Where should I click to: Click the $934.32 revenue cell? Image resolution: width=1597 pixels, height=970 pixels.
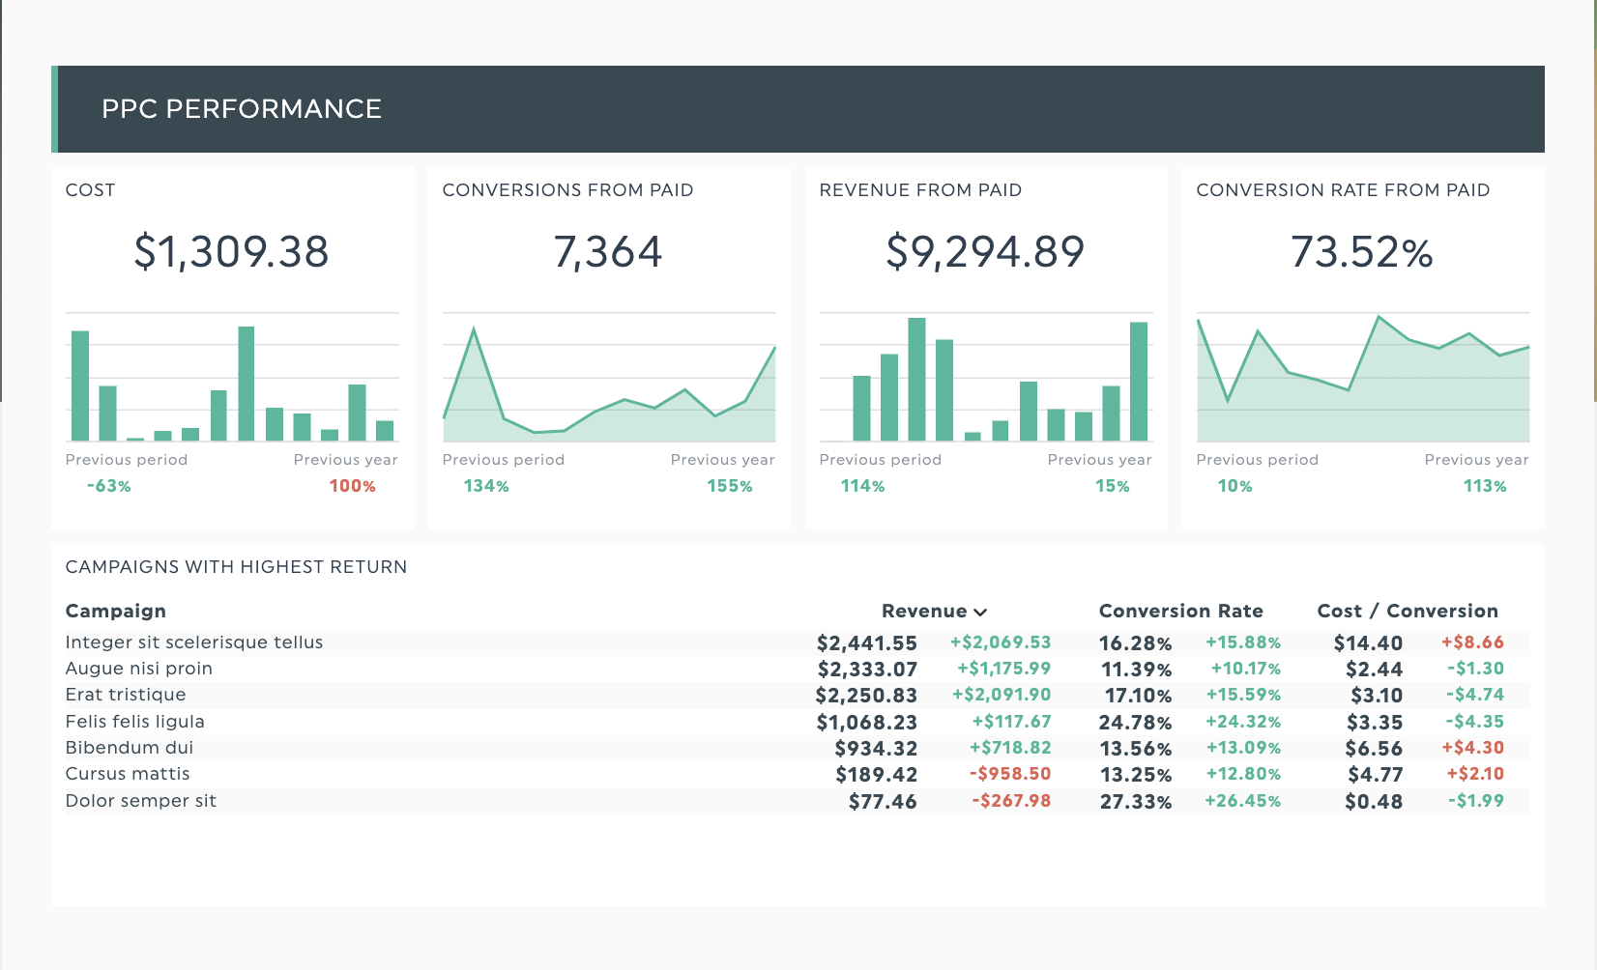pyautogui.click(x=877, y=749)
